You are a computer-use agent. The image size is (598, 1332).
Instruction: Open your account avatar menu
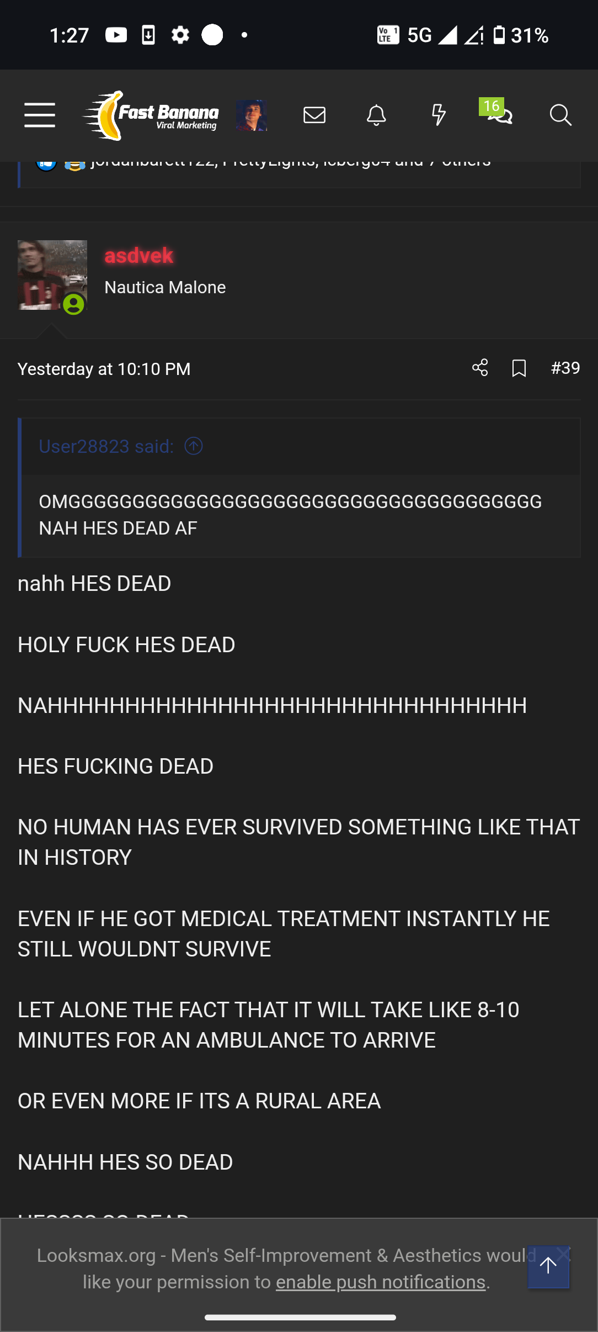pyautogui.click(x=252, y=115)
